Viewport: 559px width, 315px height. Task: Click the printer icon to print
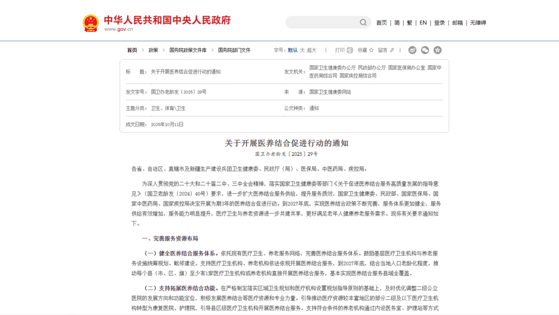coord(350,50)
